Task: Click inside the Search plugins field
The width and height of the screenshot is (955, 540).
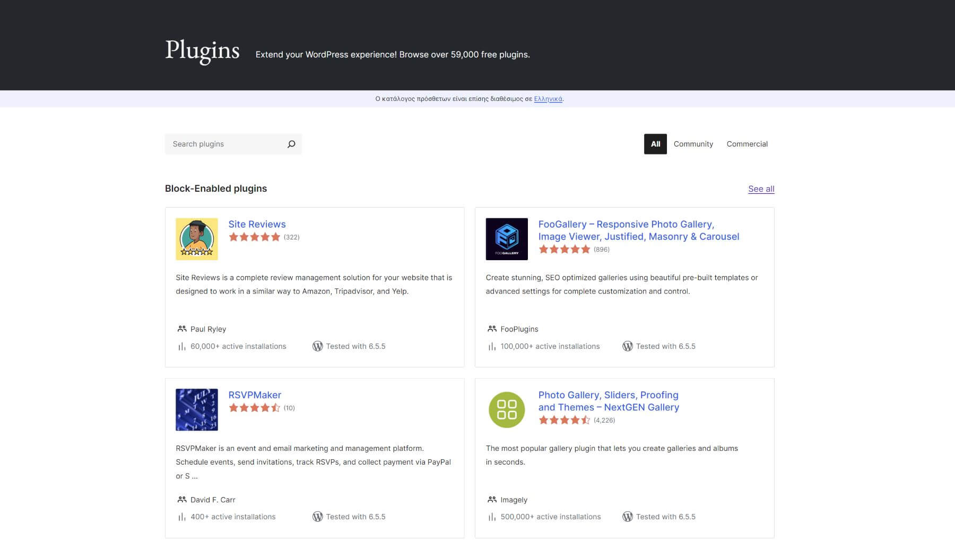Action: [x=223, y=144]
